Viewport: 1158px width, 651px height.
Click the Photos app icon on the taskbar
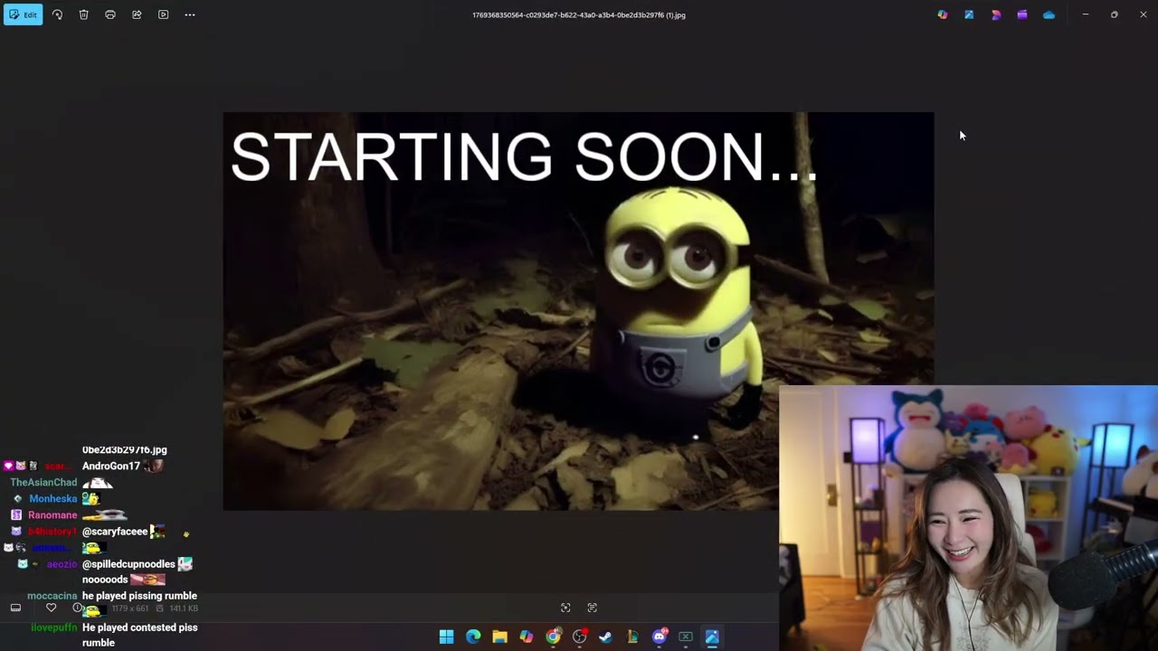coord(712,637)
